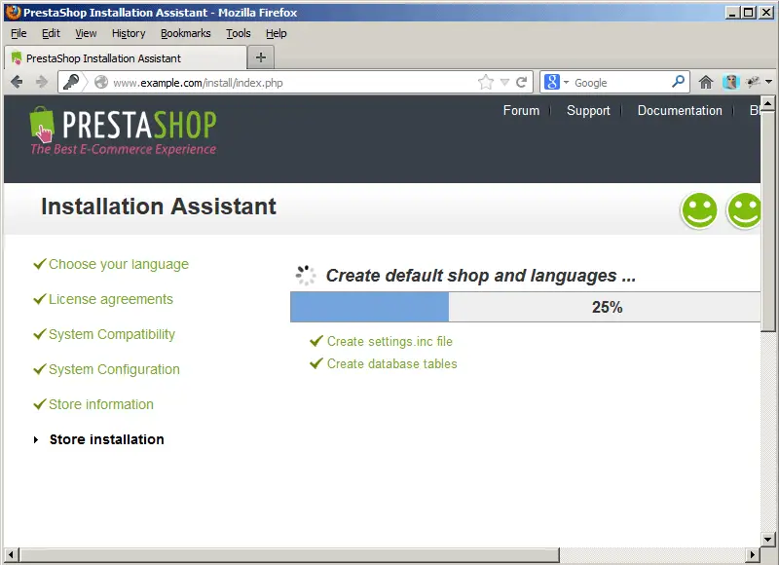Click the Firefox icon in the title bar
The image size is (779, 565).
(13, 12)
